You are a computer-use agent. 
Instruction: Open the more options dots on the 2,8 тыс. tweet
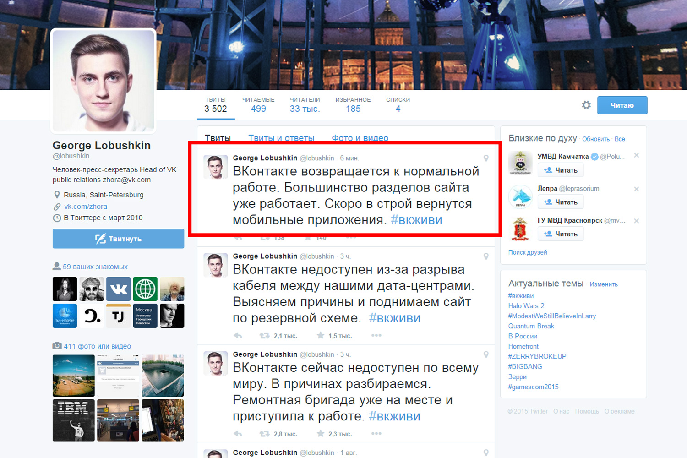point(376,433)
